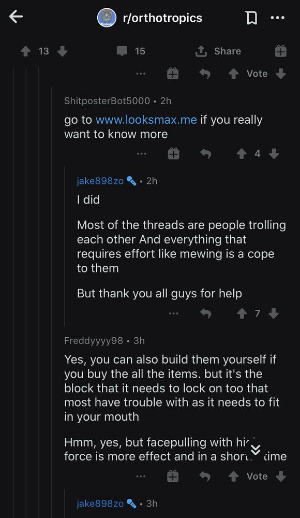300x518 pixels.
Task: Upvote the post with 13 points
Action: pyautogui.click(x=25, y=51)
